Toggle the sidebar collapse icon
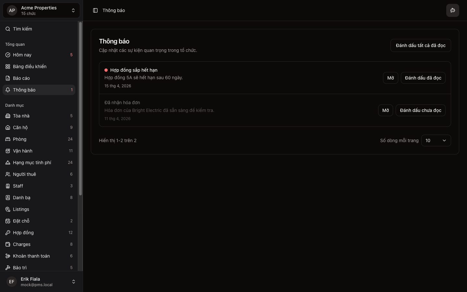Viewport: 467px width, 292px height. point(95,10)
